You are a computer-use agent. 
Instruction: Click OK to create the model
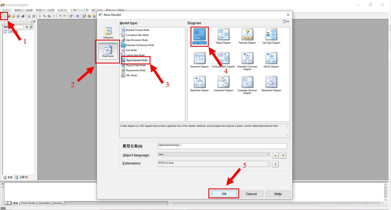click(x=224, y=194)
